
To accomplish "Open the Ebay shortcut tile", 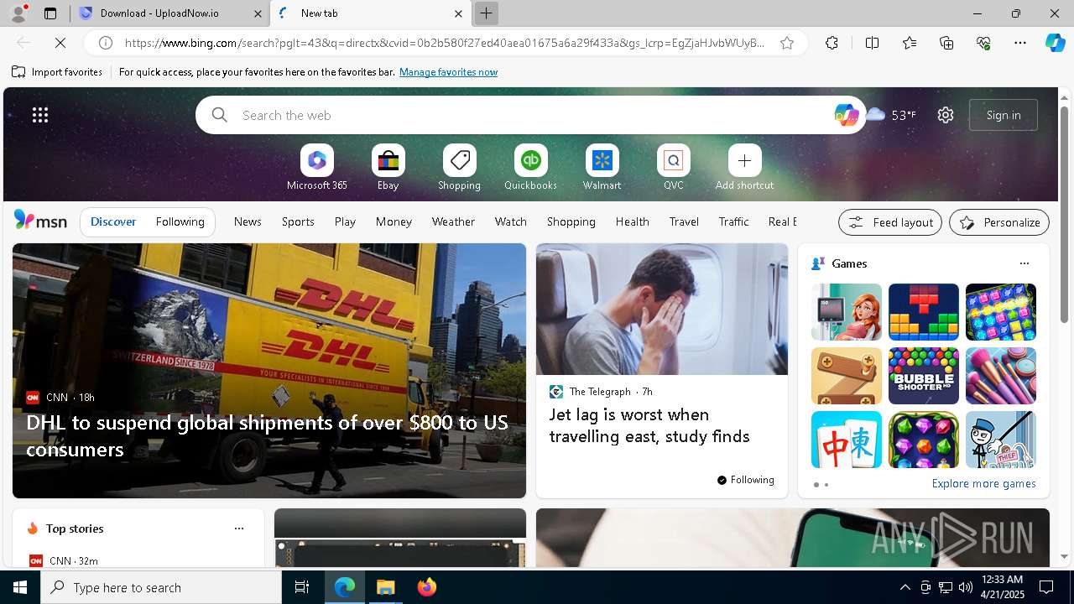I will click(388, 167).
